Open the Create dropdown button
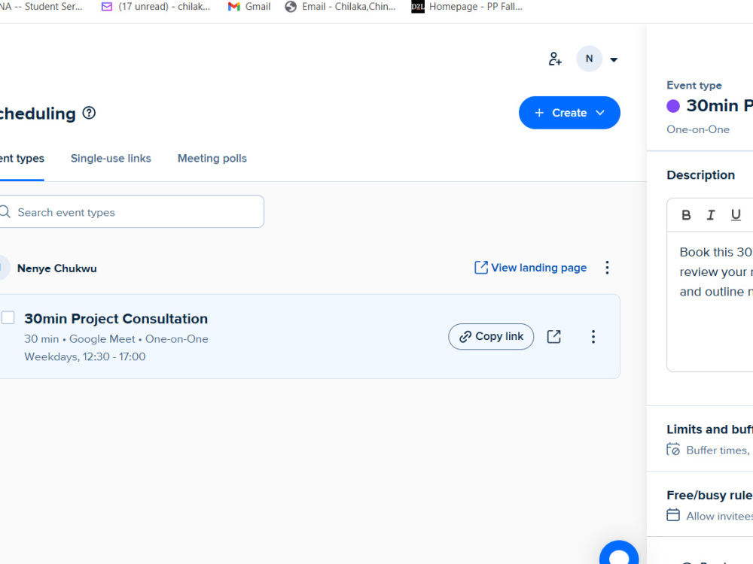 pos(569,113)
